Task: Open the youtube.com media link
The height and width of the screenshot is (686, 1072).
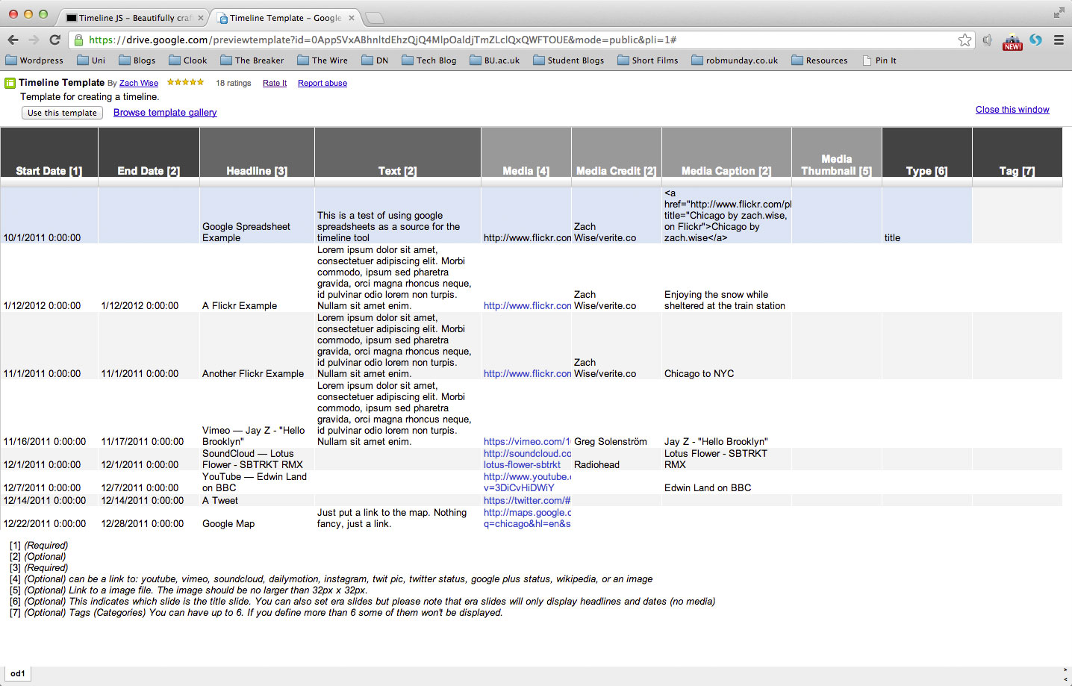Action: click(527, 482)
